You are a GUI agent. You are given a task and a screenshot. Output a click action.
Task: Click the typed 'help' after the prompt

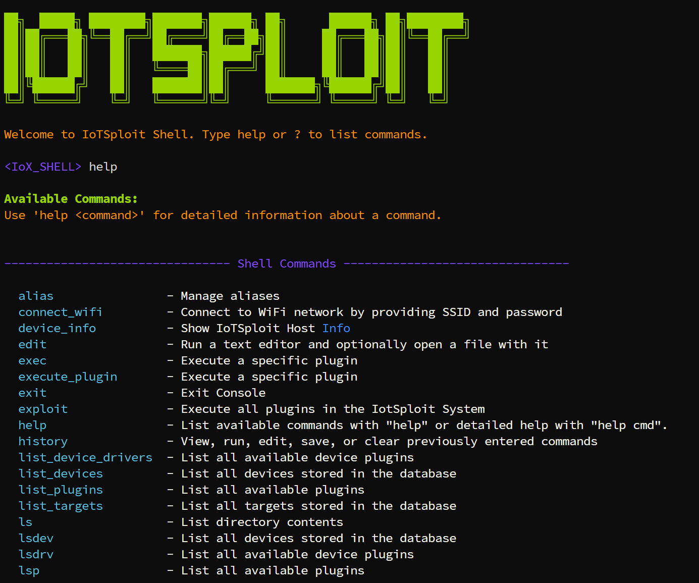[x=103, y=167]
